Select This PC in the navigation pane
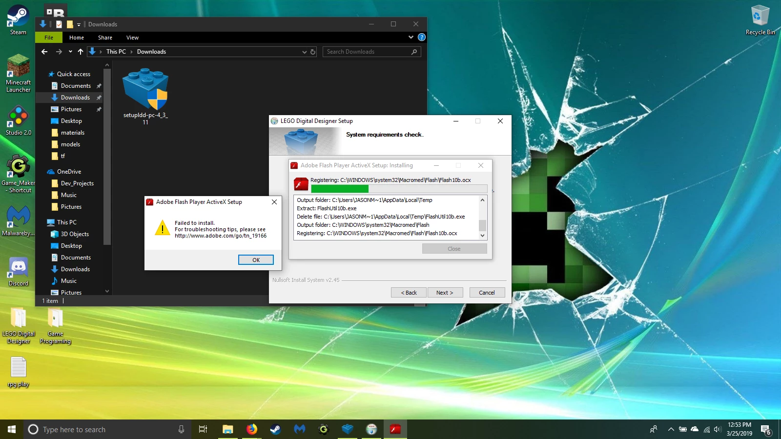Screen dimensions: 781x439 [x=66, y=222]
